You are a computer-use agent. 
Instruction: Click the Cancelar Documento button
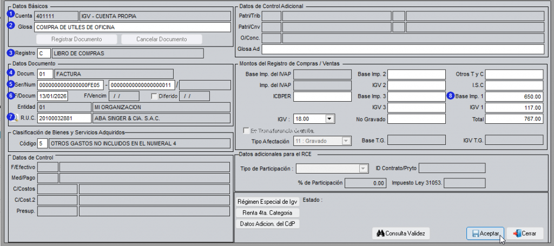coord(161,39)
